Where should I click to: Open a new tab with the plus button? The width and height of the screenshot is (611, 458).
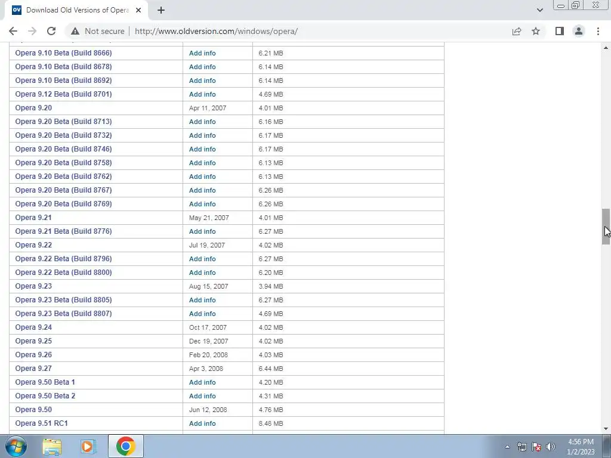[161, 10]
